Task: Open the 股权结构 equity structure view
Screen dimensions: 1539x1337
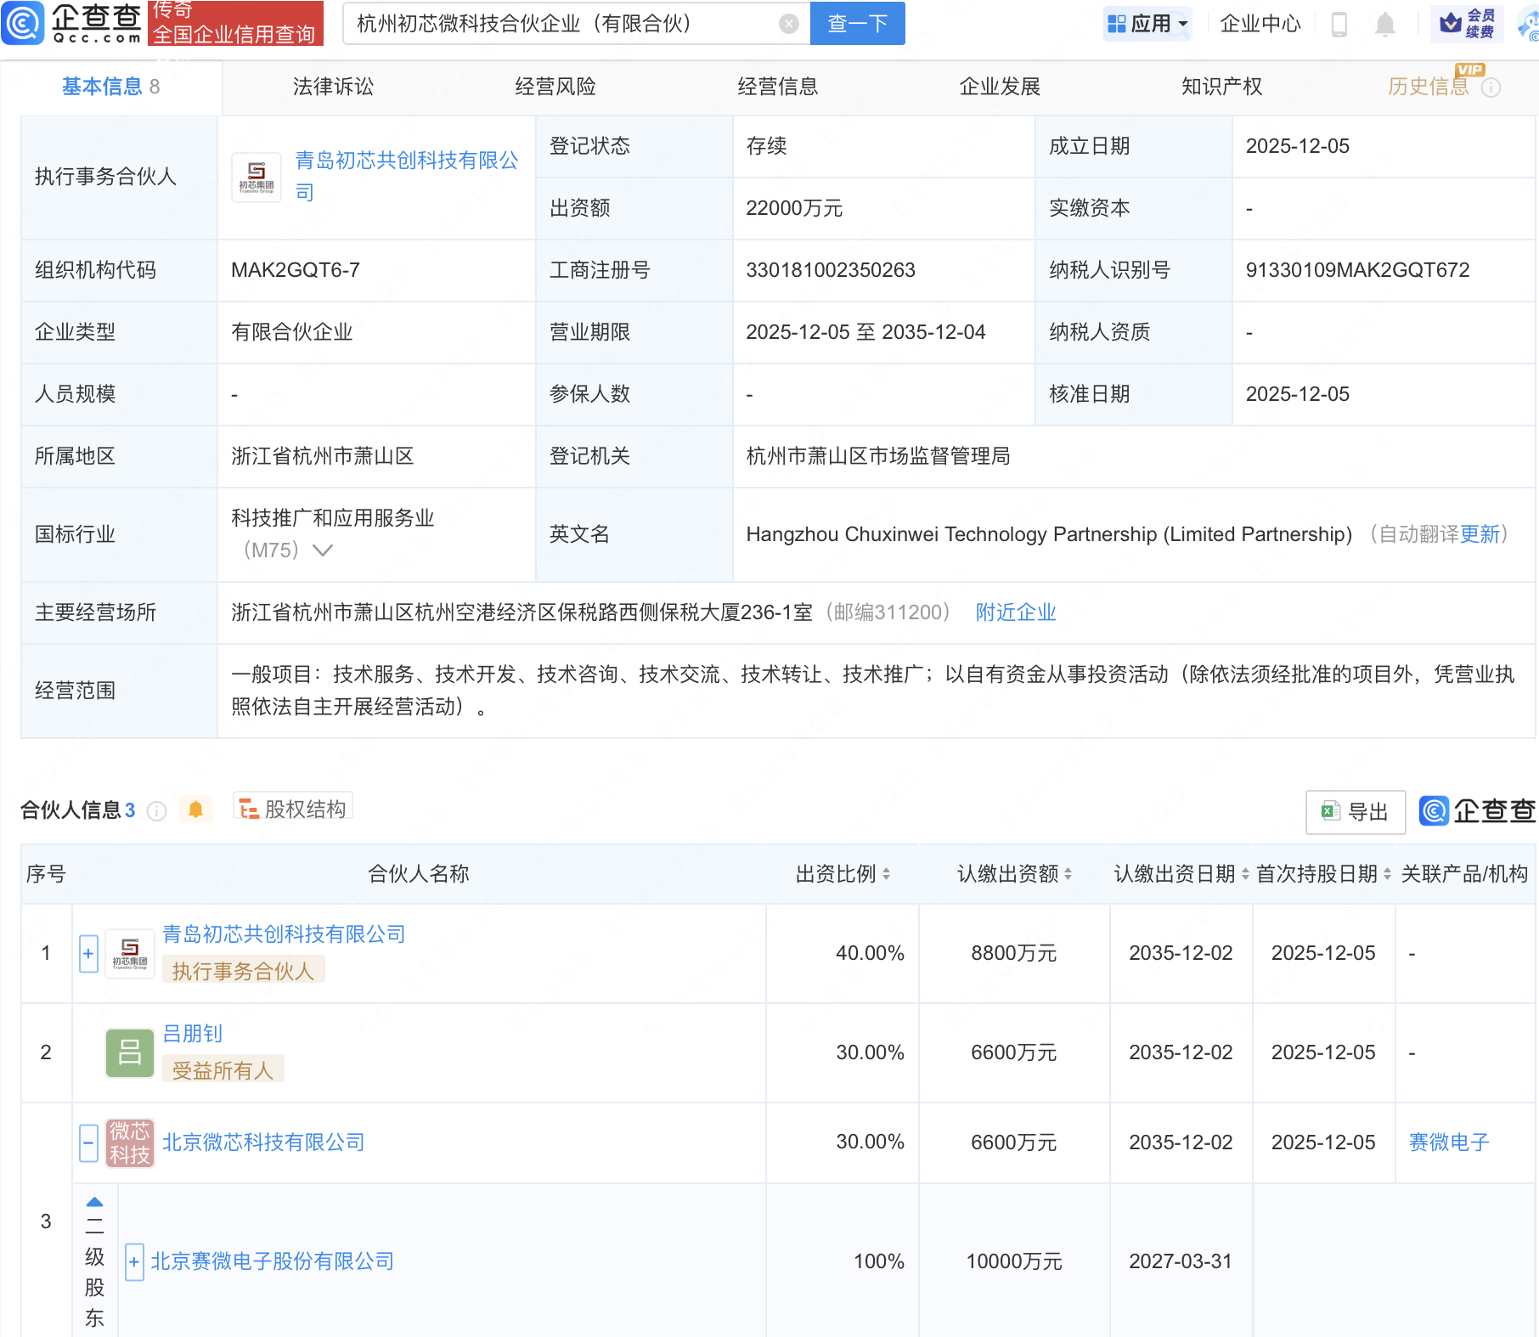Action: [293, 808]
